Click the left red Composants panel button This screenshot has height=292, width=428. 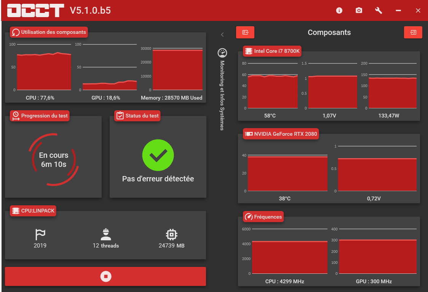[245, 32]
